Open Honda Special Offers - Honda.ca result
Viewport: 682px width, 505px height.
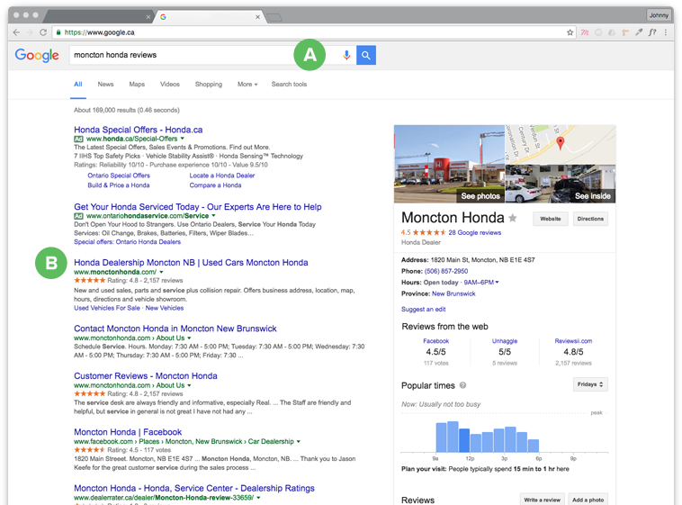139,130
